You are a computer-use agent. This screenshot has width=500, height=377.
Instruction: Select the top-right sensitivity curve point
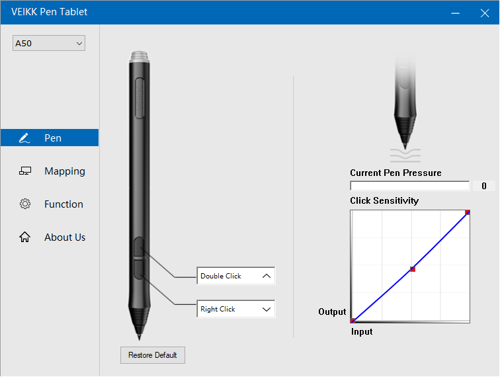(x=467, y=212)
